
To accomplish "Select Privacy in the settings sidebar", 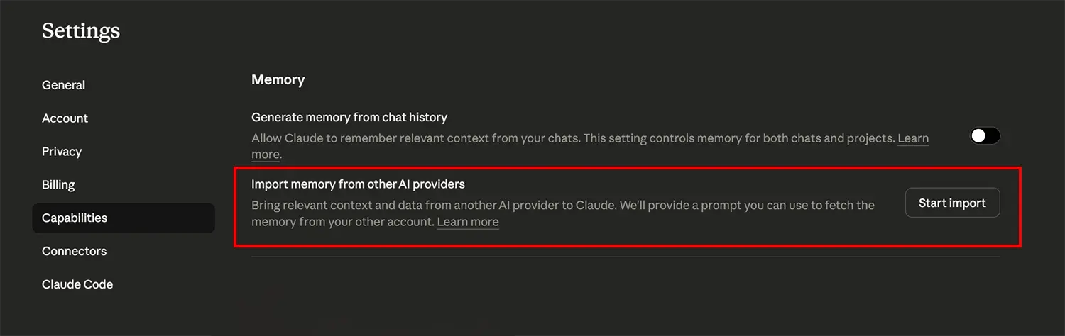I will click(62, 152).
